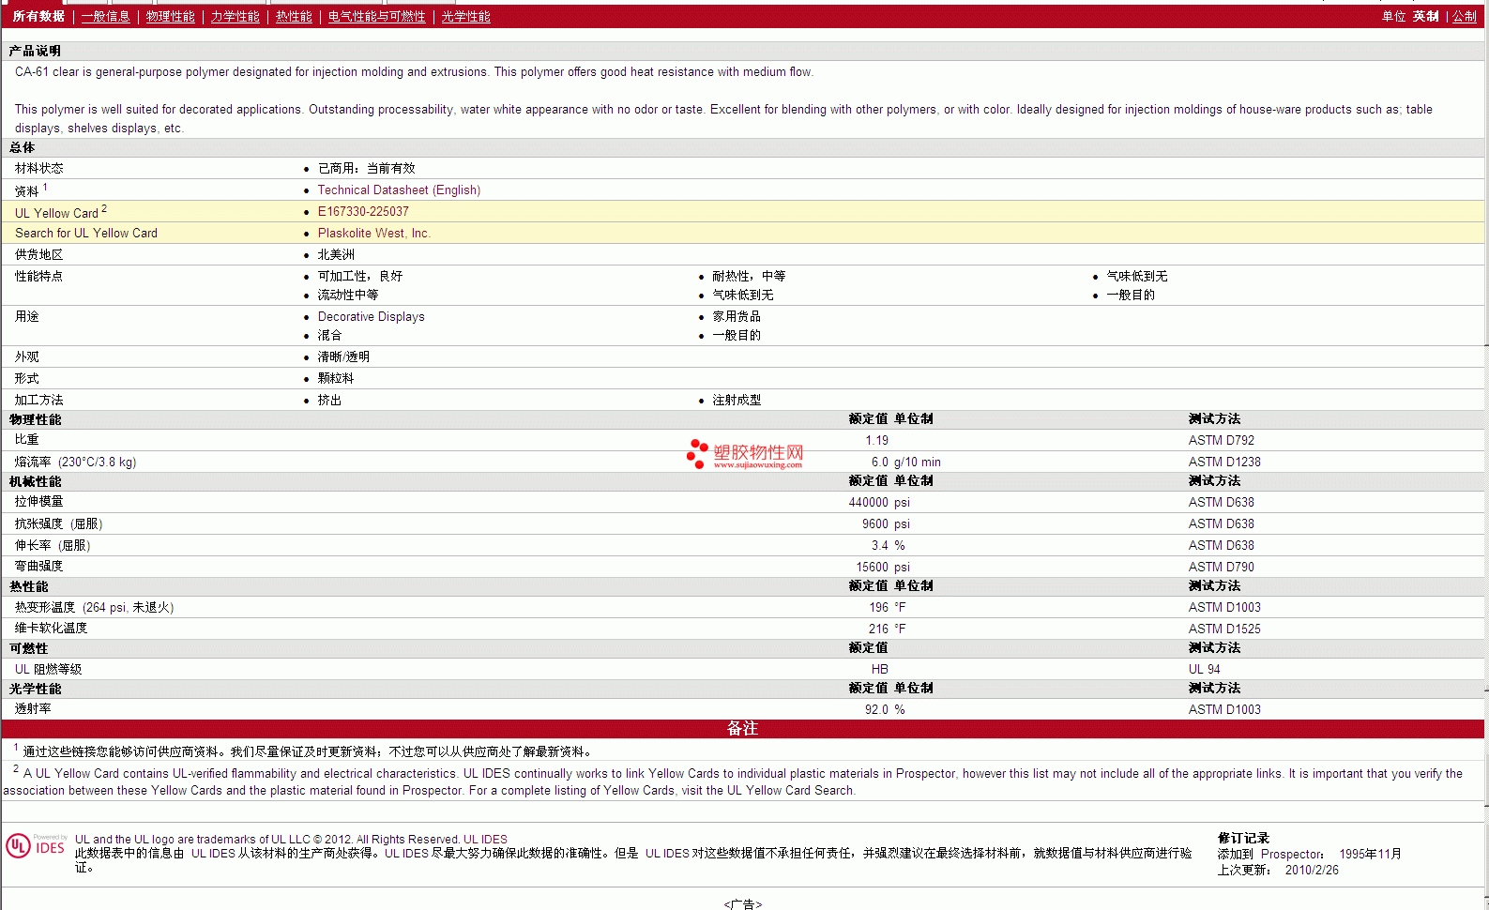The height and width of the screenshot is (910, 1489).
Task: Click the UL 94 test method
Action: click(1204, 670)
